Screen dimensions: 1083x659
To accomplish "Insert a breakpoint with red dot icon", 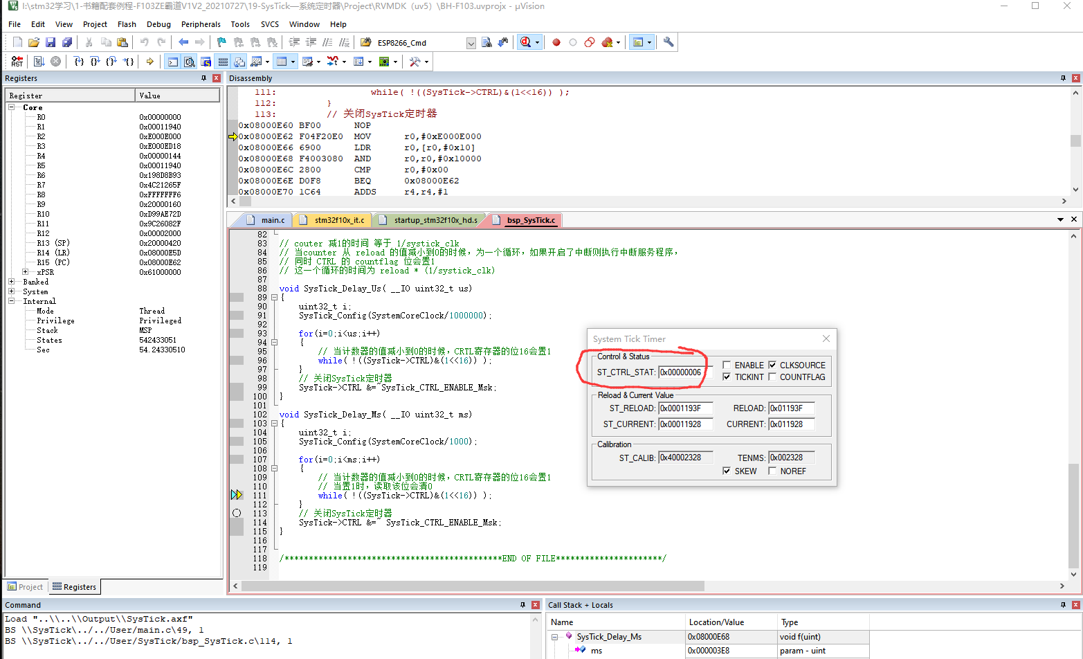I will [x=556, y=42].
